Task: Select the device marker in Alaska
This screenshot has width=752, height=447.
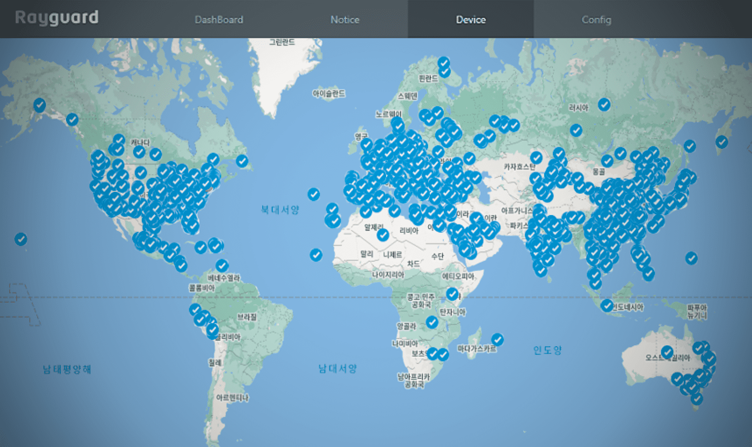Action: coord(40,105)
